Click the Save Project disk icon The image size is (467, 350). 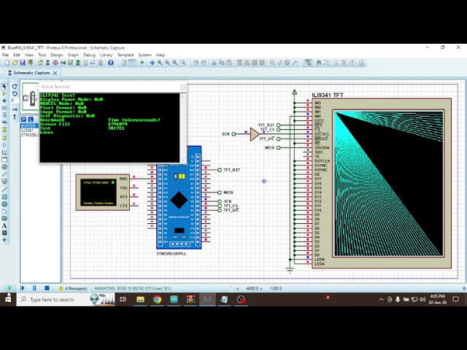23,63
